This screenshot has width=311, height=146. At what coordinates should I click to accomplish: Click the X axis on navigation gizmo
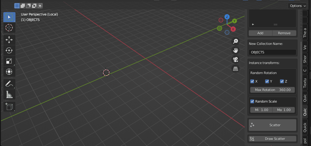click(x=233, y=29)
